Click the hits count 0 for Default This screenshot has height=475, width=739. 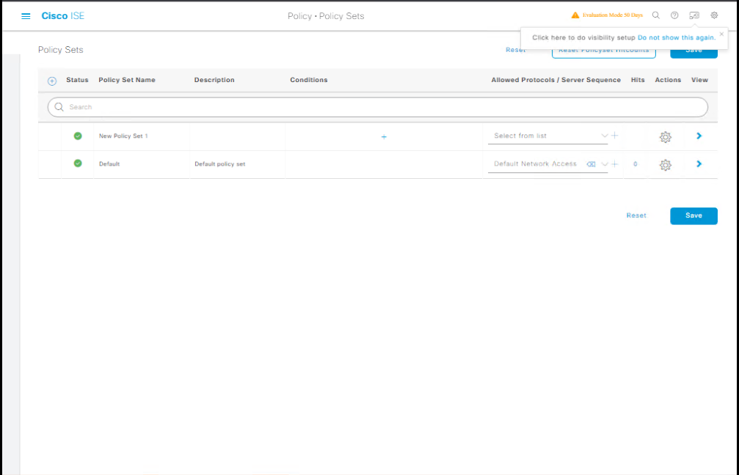(636, 163)
